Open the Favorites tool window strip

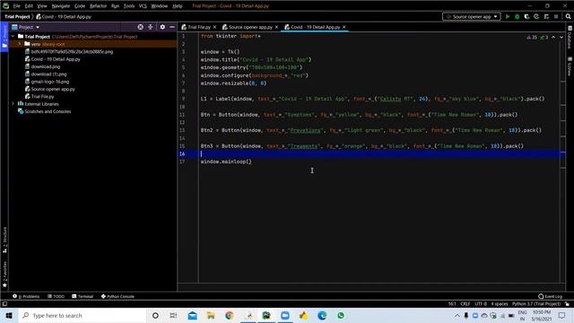tap(4, 274)
